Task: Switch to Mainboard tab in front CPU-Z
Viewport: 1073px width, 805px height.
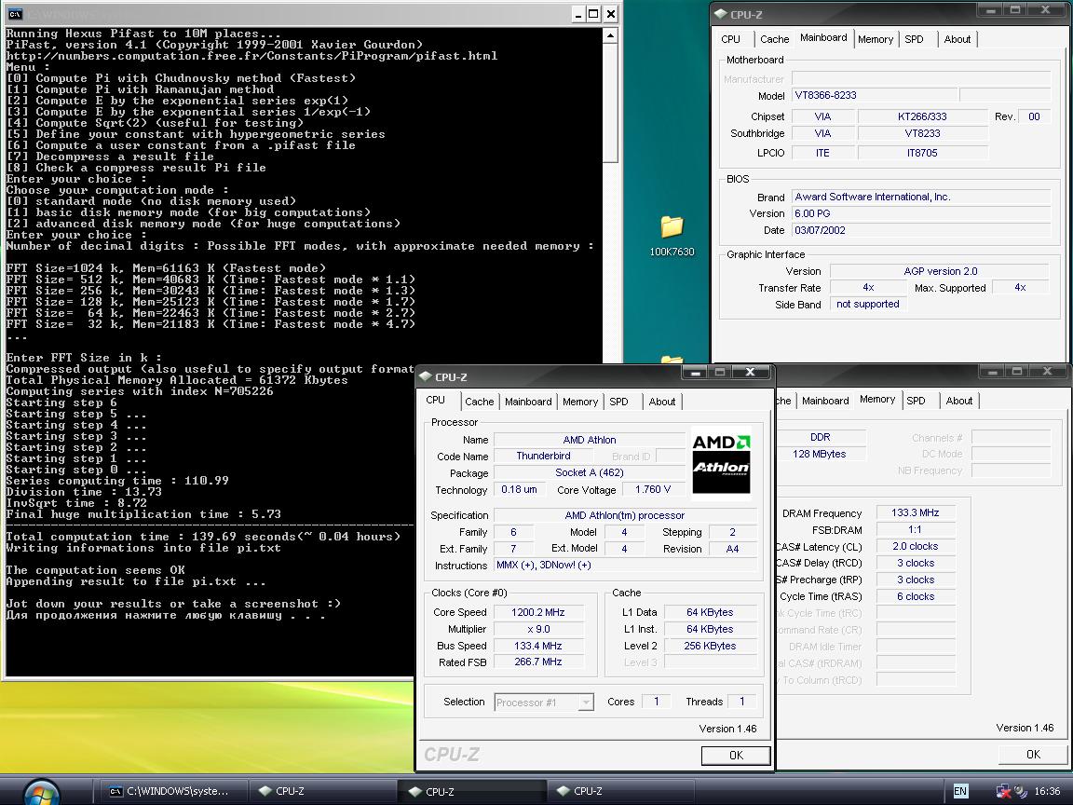Action: pos(527,402)
